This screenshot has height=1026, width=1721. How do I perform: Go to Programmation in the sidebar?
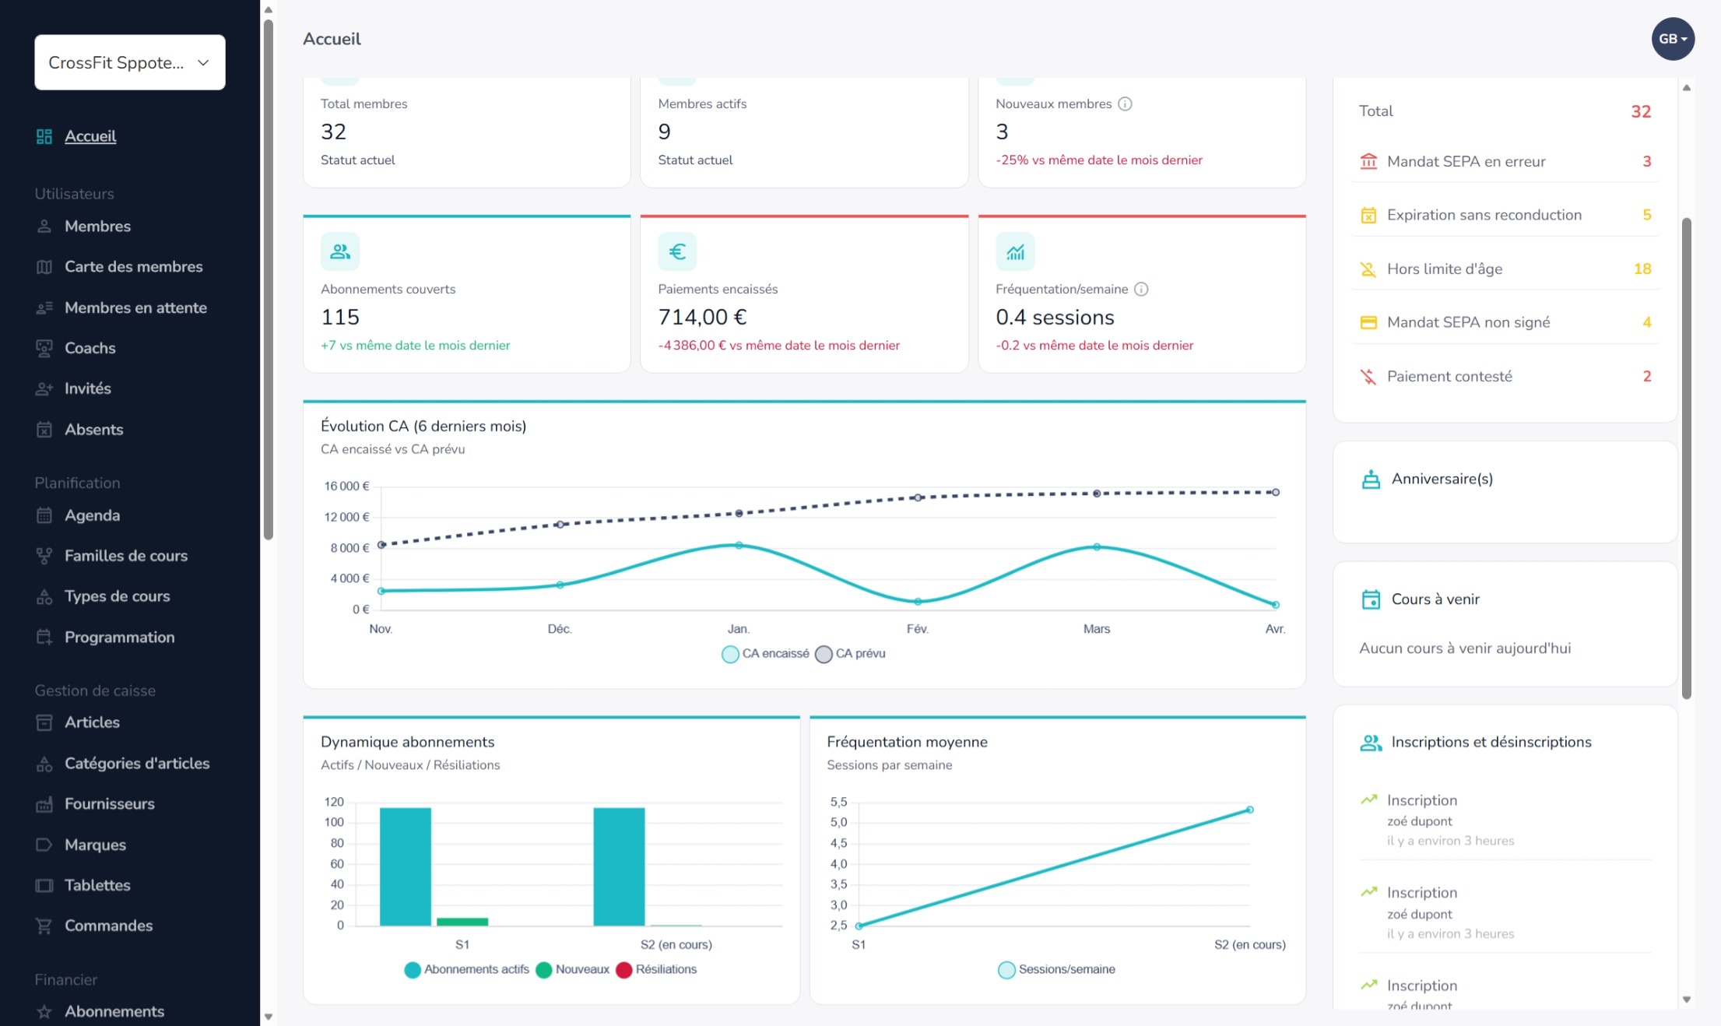119,638
